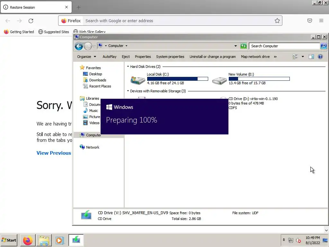Click Map network drive
The image size is (329, 247).
click(x=255, y=57)
